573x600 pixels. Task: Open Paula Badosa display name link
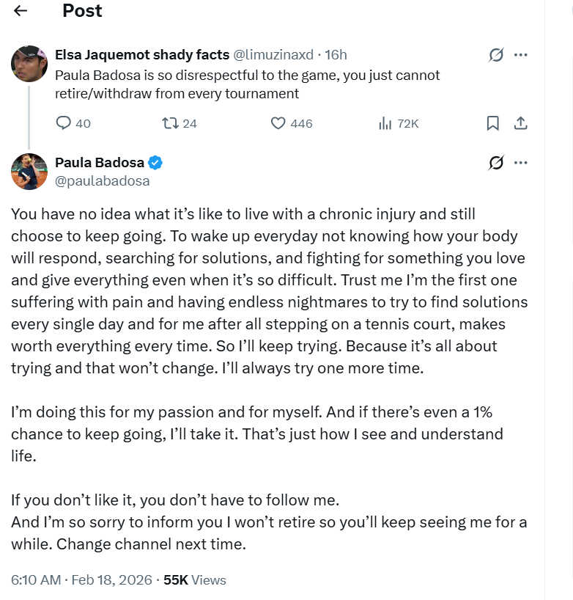(x=99, y=163)
